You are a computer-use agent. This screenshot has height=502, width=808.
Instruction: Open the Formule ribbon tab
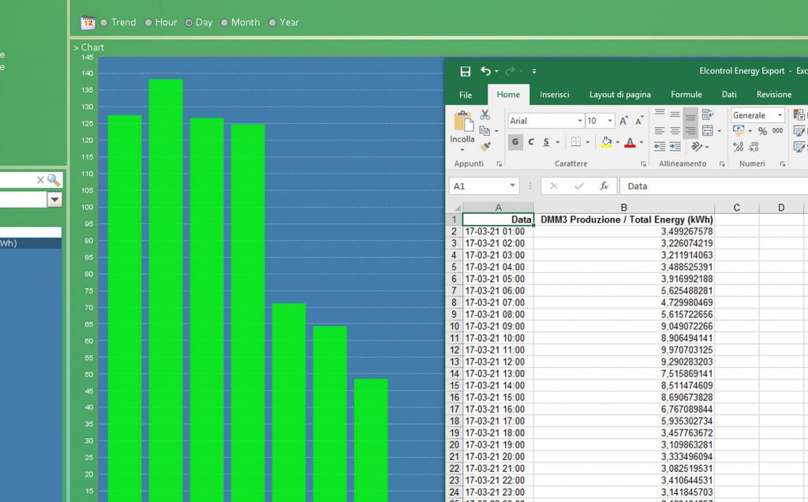(x=686, y=95)
